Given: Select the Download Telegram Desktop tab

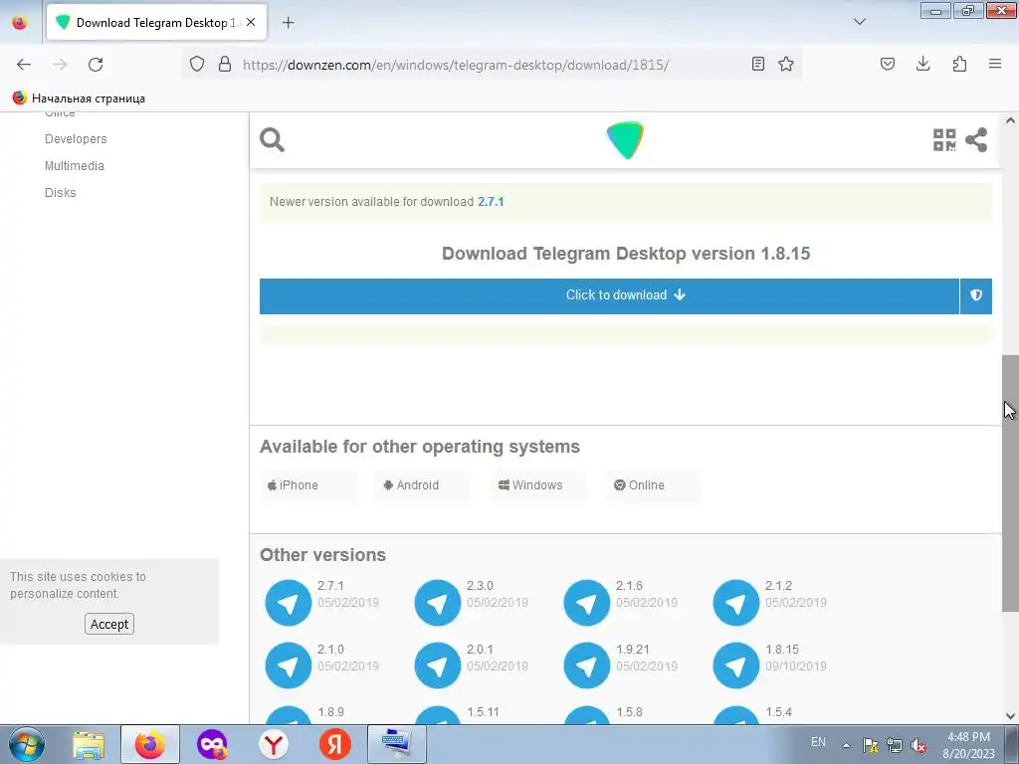Looking at the screenshot, I should 156,22.
